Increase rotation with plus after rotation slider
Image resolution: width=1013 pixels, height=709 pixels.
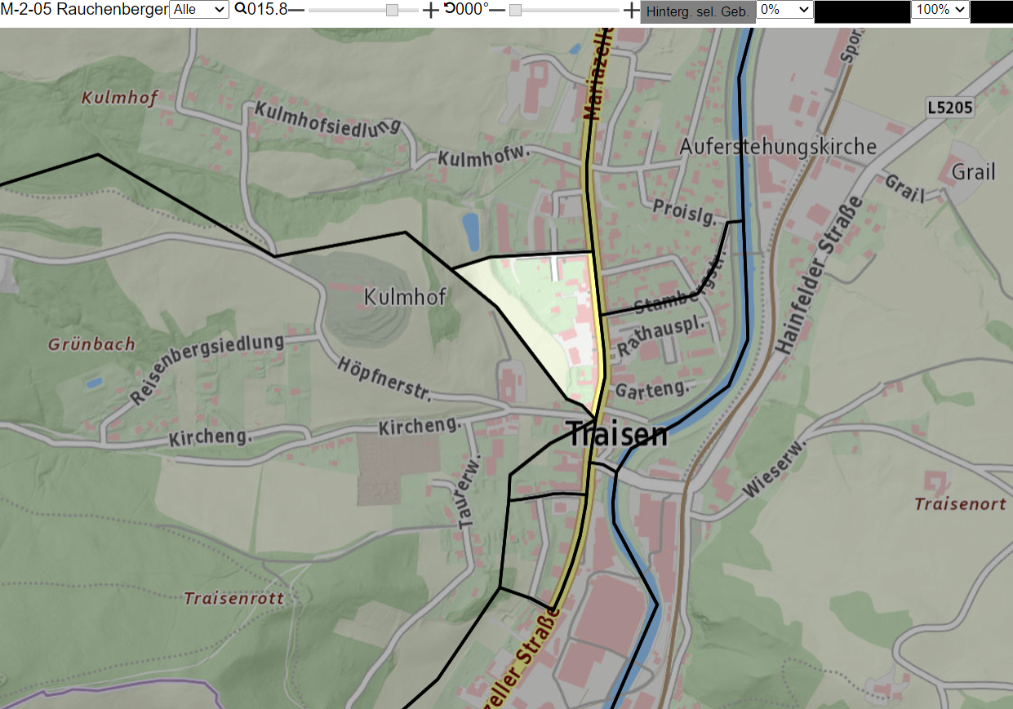pos(631,10)
